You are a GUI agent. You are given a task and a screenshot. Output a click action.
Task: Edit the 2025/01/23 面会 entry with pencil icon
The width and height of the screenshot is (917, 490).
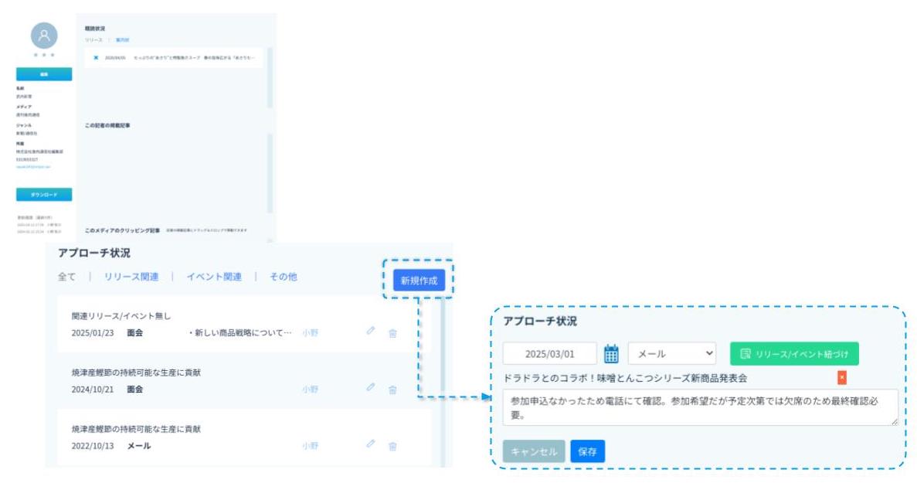[371, 331]
